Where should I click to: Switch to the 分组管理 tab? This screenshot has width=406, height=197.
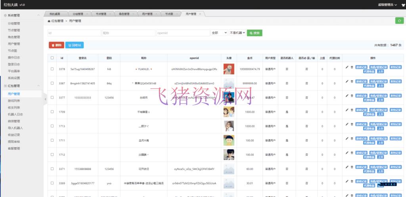coord(78,14)
